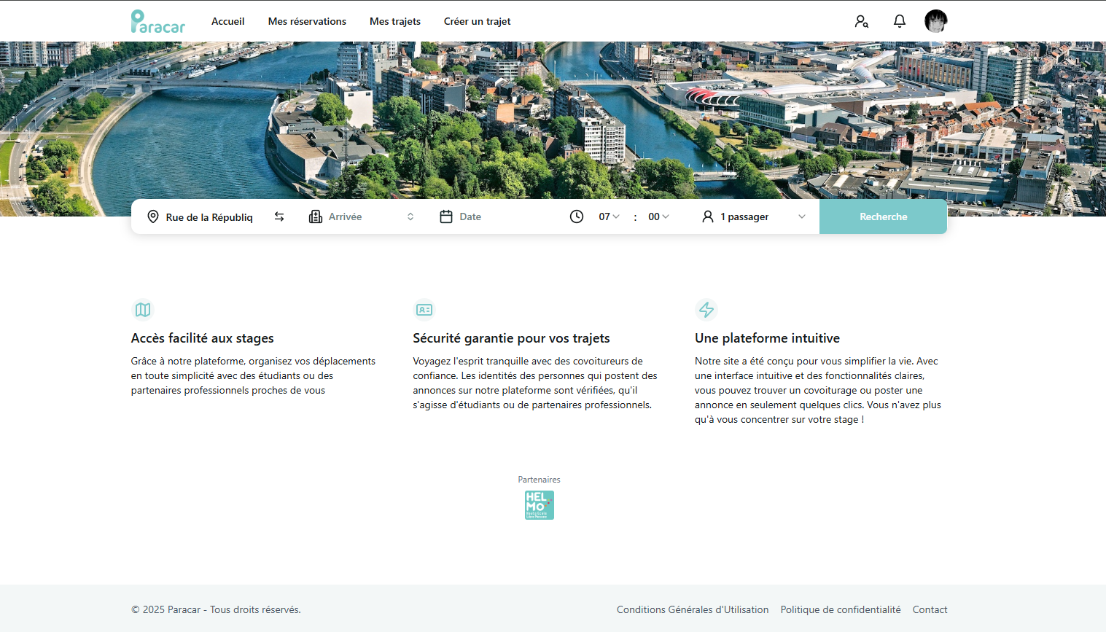Expand the Arrivée destination dropdown

(x=362, y=216)
